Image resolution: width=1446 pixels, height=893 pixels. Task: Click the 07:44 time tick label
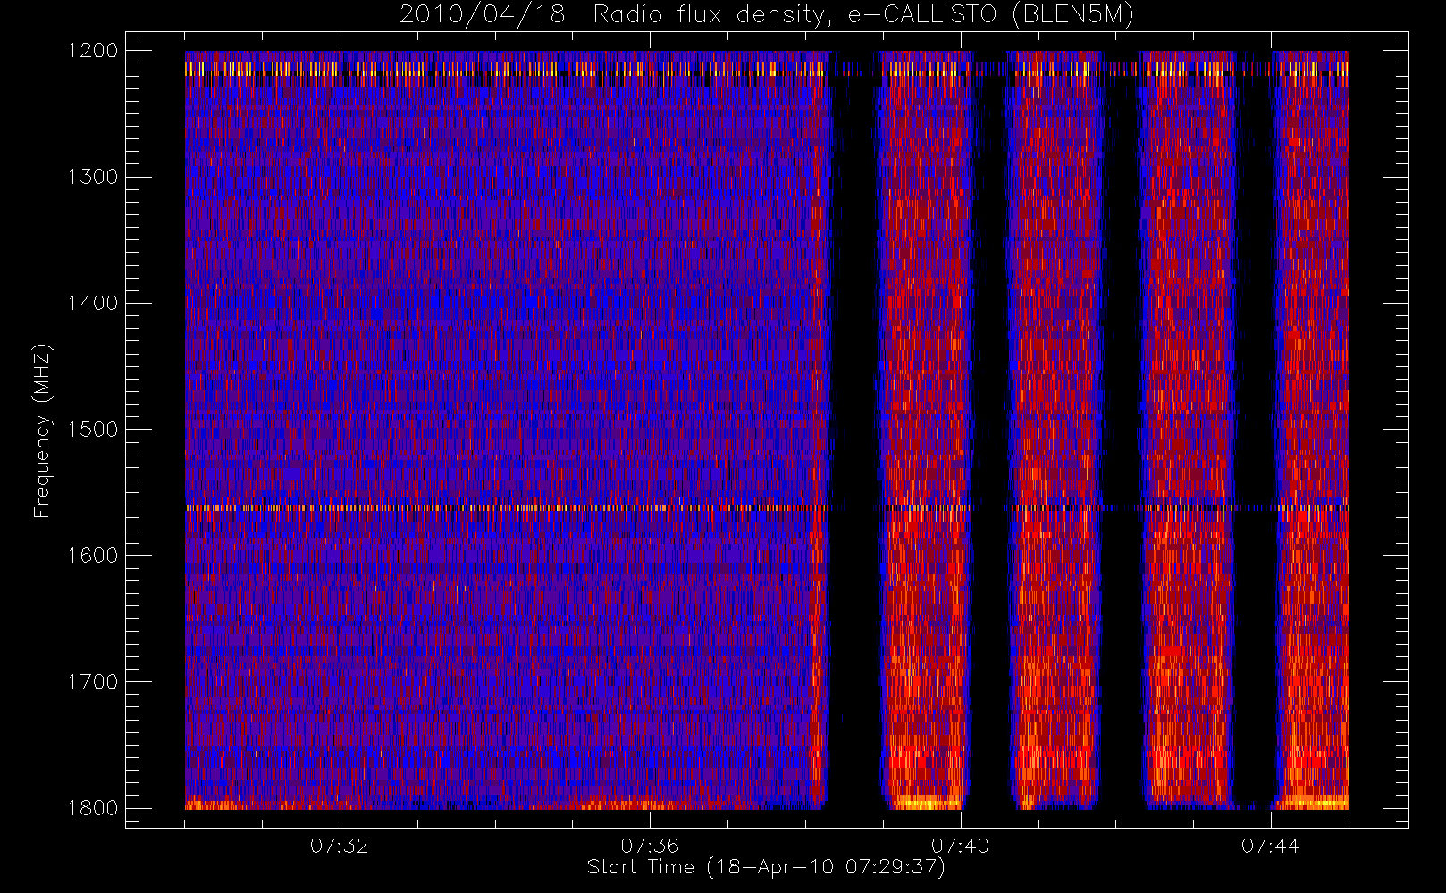(1271, 846)
